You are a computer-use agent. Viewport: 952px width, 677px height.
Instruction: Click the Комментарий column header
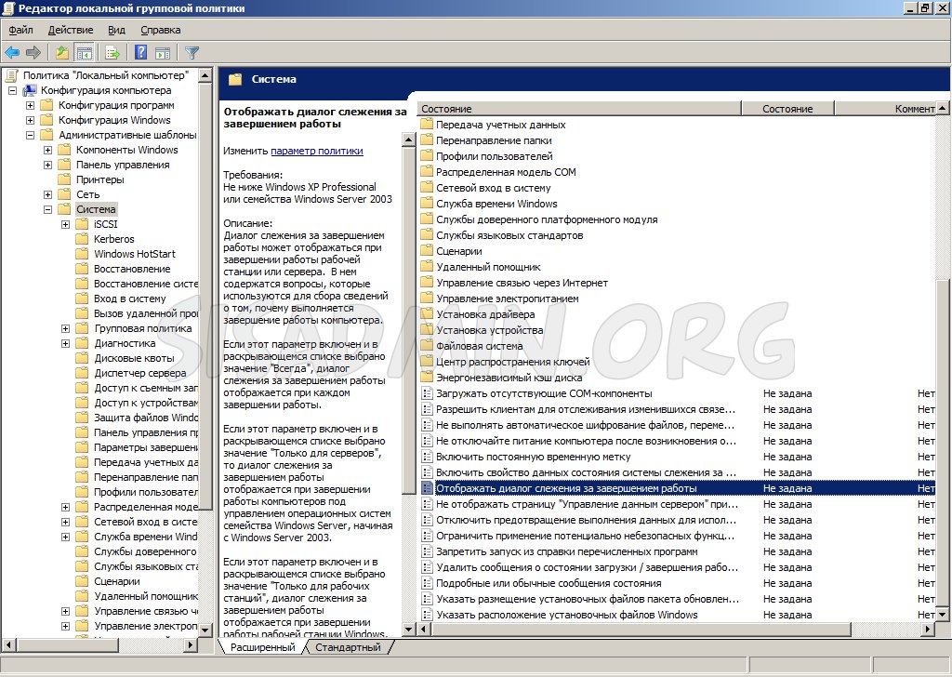916,109
